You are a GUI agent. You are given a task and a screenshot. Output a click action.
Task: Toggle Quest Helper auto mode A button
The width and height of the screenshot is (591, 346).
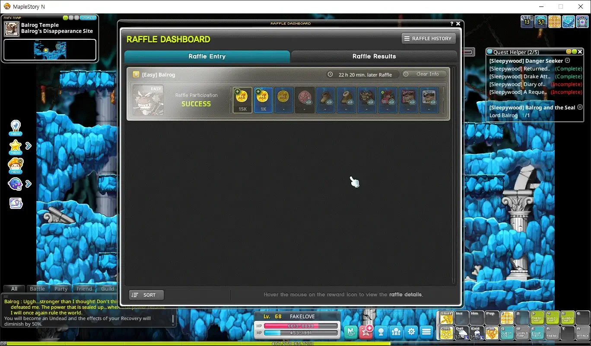[569, 52]
